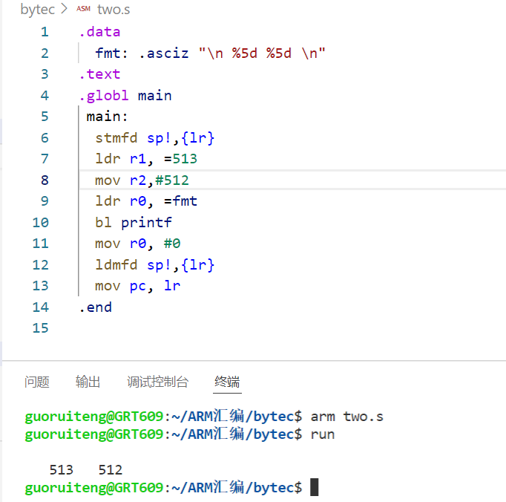The image size is (506, 502).
Task: Click the terminal cursor at the last prompt
Action: 315,487
